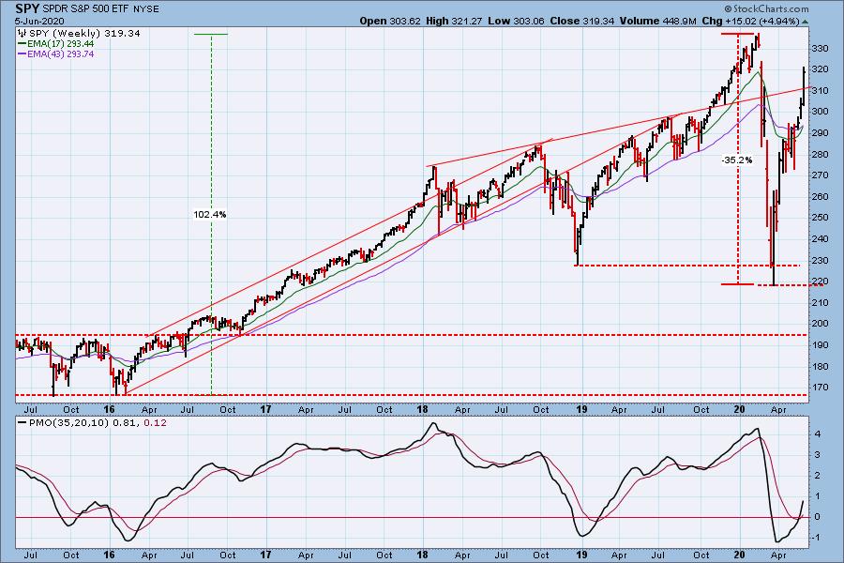The image size is (844, 563).
Task: Click the Volume 448.9M value
Action: coord(658,21)
